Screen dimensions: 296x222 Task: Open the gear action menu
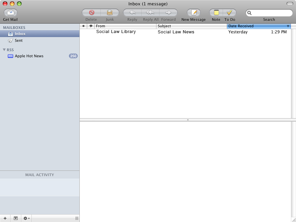[26, 218]
